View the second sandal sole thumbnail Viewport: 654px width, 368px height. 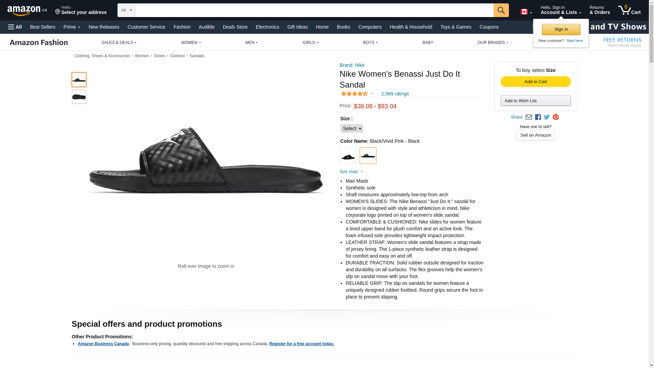79,97
